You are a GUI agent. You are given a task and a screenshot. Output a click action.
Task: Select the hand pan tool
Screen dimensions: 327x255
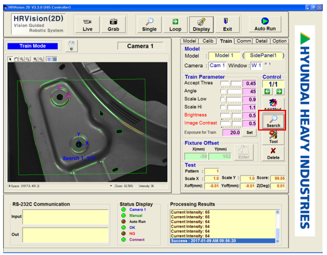(x=16, y=59)
